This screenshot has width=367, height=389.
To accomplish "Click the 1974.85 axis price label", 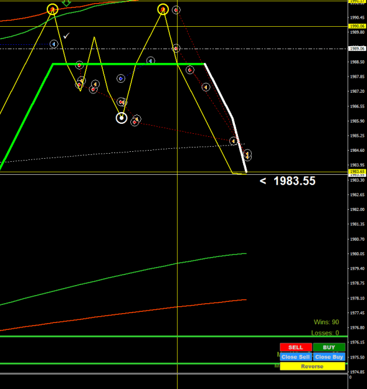I will pos(357,372).
